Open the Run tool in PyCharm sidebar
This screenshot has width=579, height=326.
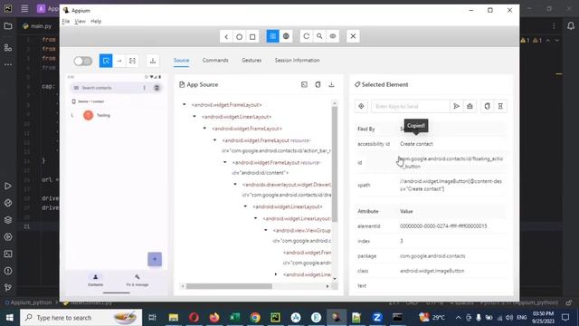(8, 186)
